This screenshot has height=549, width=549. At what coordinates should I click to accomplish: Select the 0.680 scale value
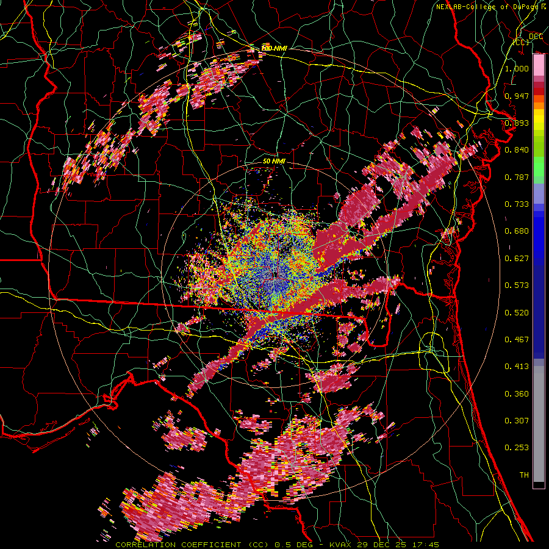517,231
